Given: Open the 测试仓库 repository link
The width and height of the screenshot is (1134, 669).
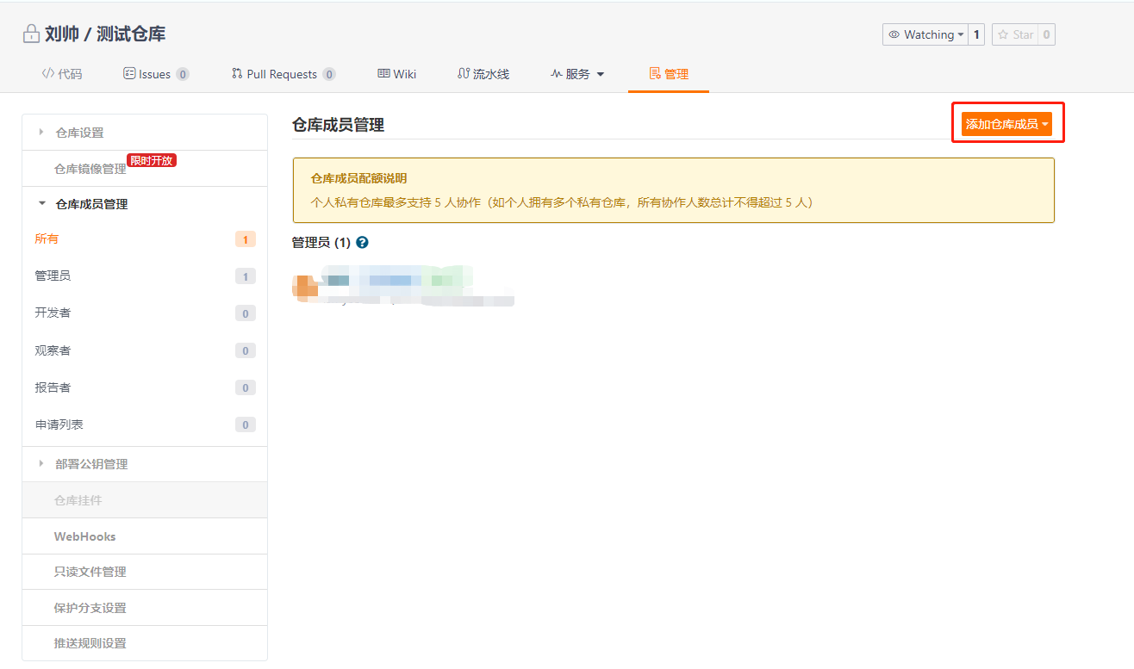Looking at the screenshot, I should tap(131, 34).
